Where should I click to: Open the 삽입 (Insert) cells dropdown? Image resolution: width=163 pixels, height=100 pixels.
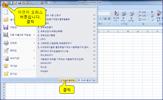[x=143, y=12]
